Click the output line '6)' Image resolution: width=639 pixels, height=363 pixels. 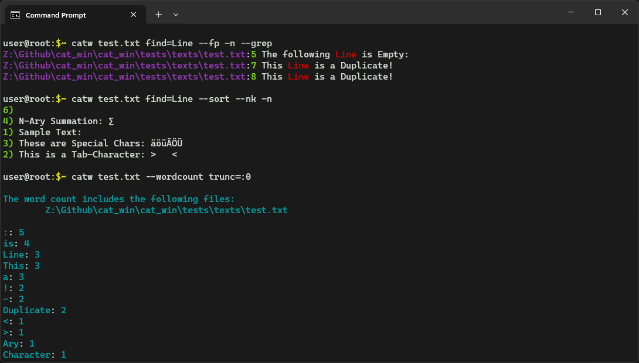coord(8,110)
